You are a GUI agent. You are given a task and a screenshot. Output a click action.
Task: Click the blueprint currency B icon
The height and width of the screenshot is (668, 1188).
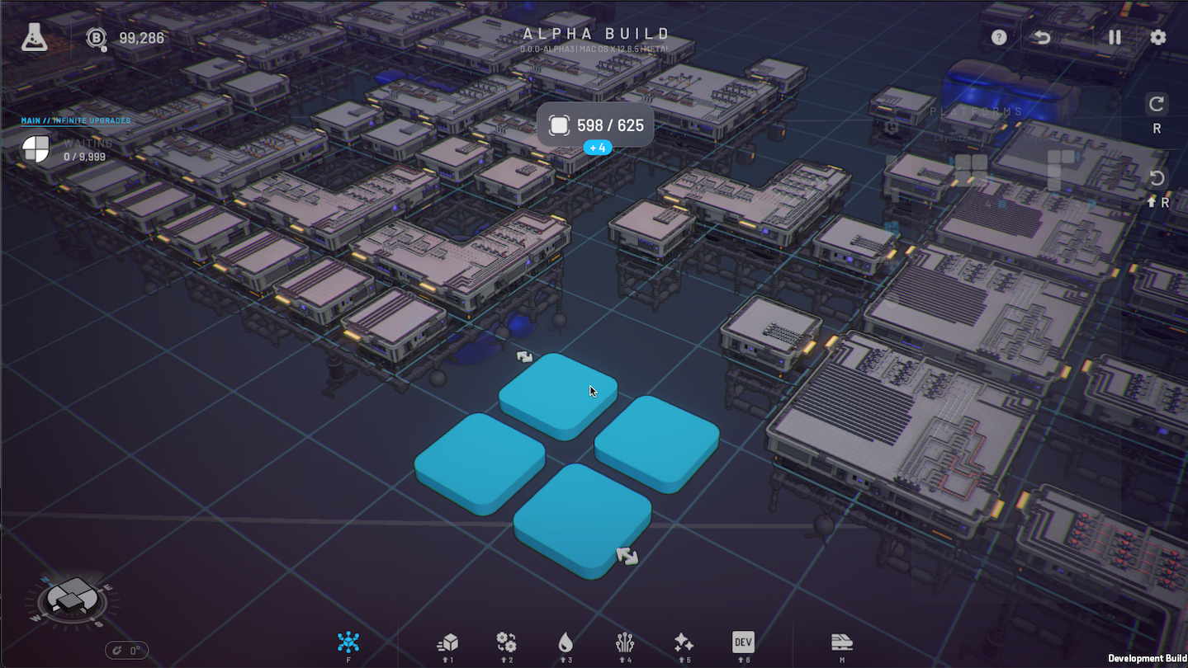pos(97,38)
